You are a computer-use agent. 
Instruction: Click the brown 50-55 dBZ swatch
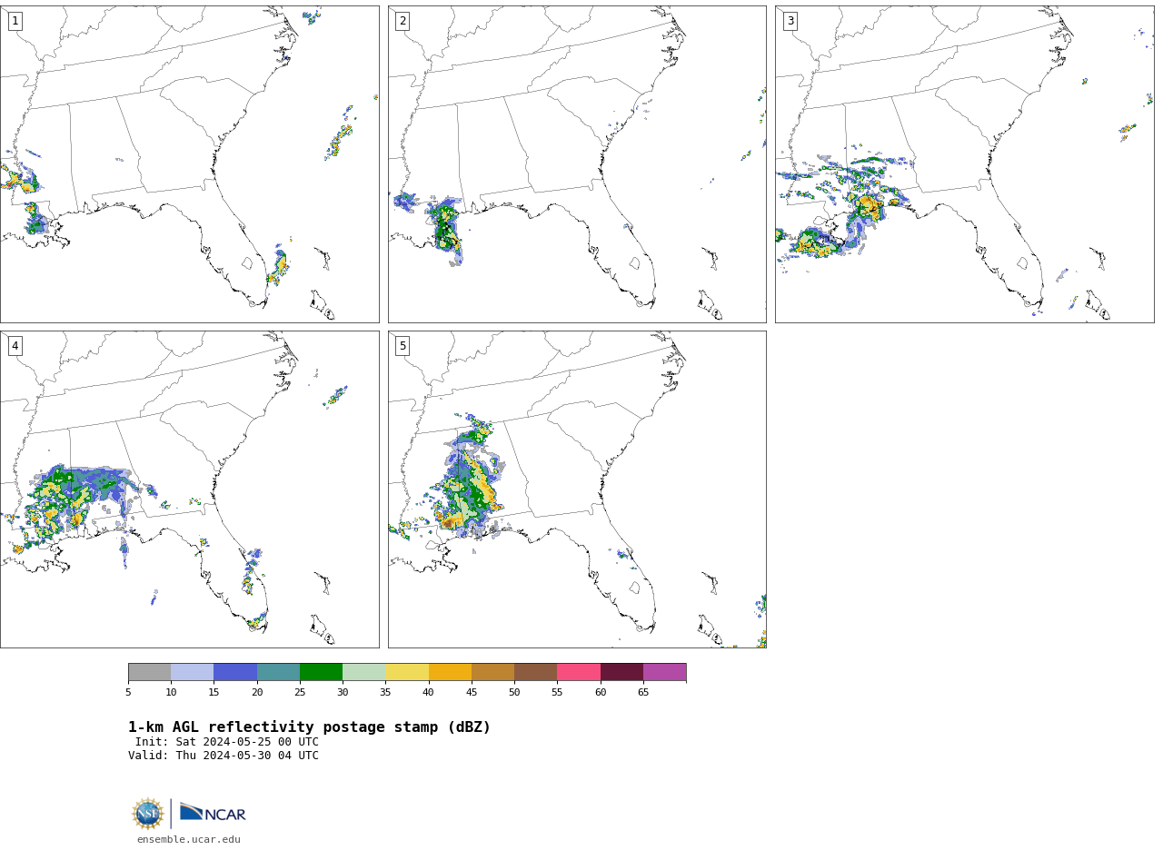[x=535, y=672]
